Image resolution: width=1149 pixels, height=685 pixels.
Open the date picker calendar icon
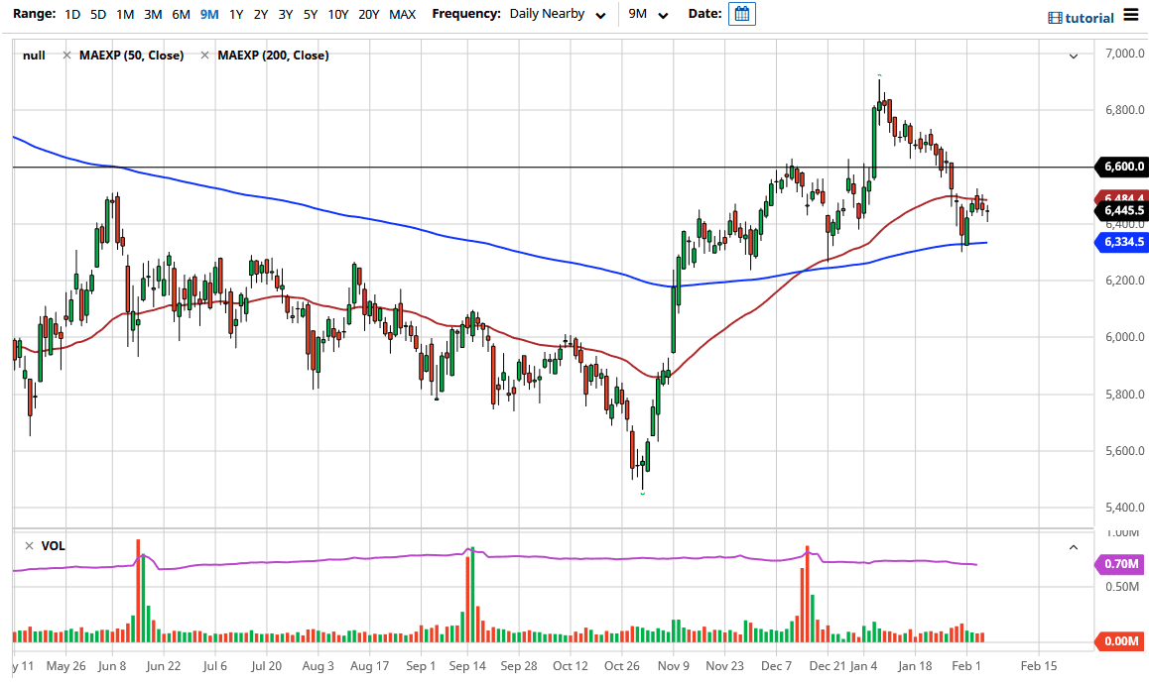(741, 14)
